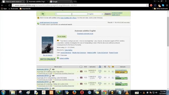Download the 819x srt subtitle
Viewport: 169px width, 95px height.
coord(100,83)
